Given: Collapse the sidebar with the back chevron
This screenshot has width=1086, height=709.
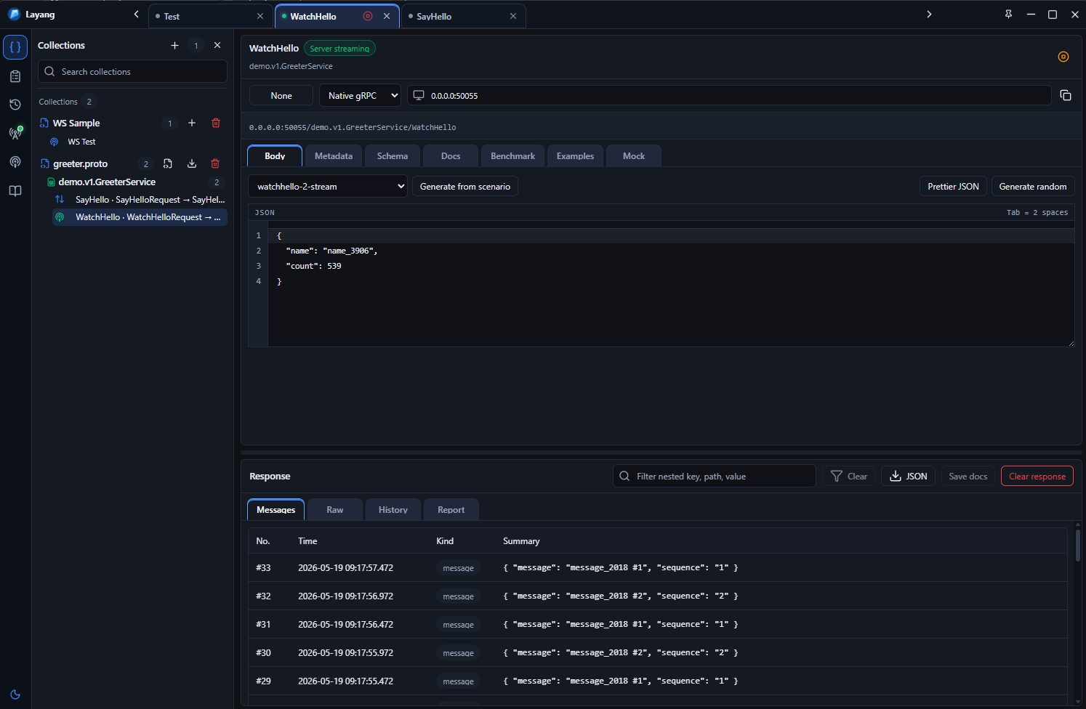Looking at the screenshot, I should pyautogui.click(x=136, y=15).
